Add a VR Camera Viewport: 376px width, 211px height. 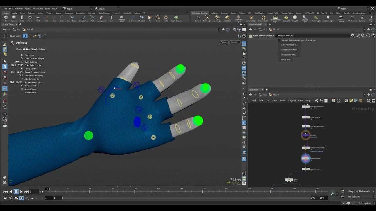point(352,18)
